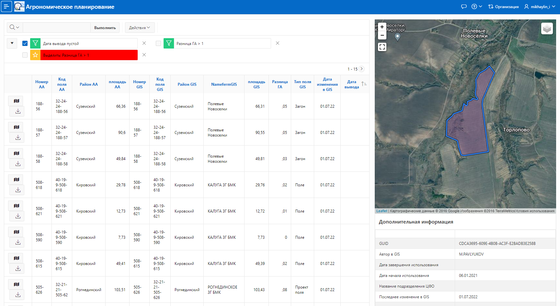The height and width of the screenshot is (306, 560).
Task: Open the Leaflet attribution link
Action: point(382,211)
